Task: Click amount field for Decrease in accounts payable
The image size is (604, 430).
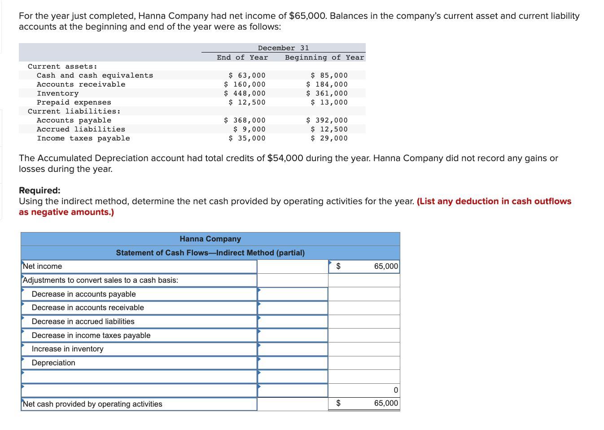Action: [293, 294]
